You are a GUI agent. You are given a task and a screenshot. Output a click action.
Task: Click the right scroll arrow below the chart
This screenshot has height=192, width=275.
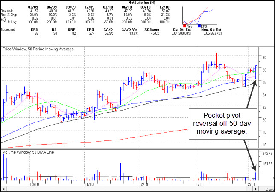click(255, 189)
